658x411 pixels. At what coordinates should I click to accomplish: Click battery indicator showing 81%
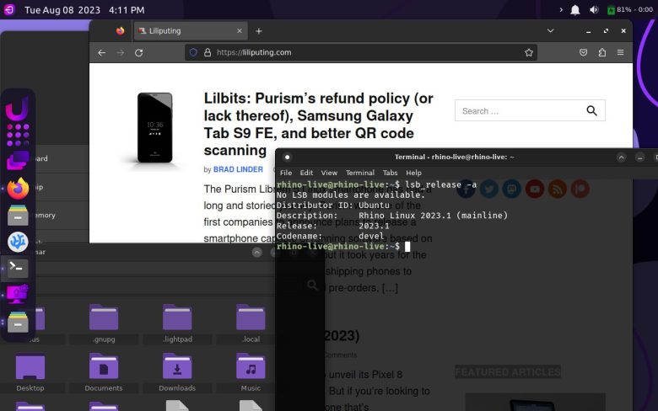click(630, 9)
